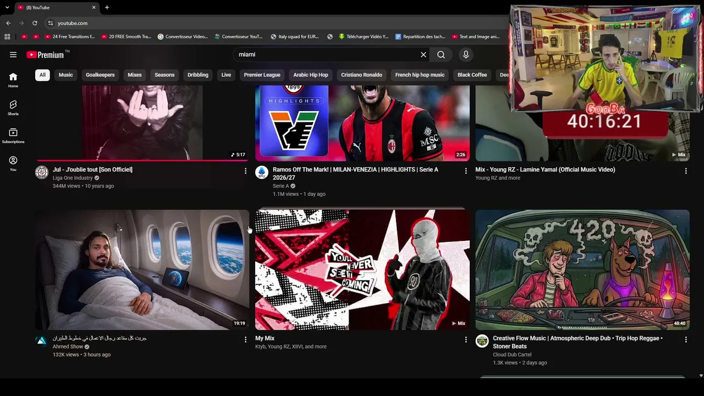The image size is (704, 396).
Task: View site information icon beside youtube.com
Action: coord(50,23)
